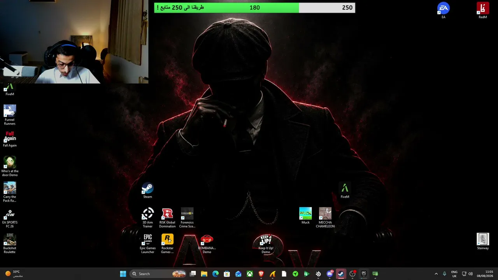
Task: Launch Brave browser from taskbar
Action: coord(261,274)
